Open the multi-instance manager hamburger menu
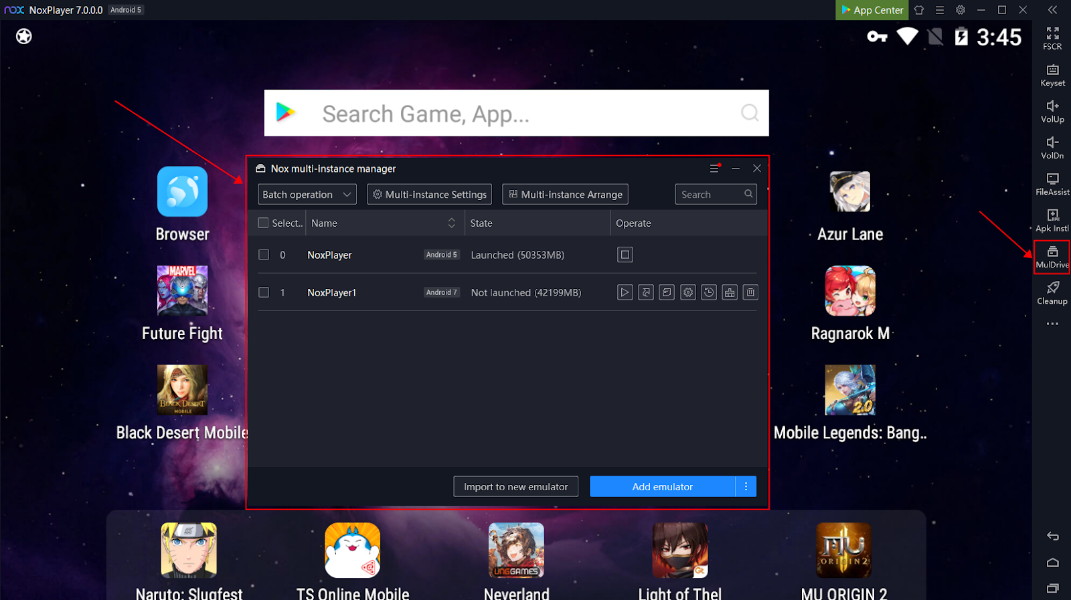 (x=714, y=169)
